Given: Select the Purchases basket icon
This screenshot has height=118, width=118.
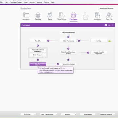Looking at the screenshot, I should click(x=73, y=15).
